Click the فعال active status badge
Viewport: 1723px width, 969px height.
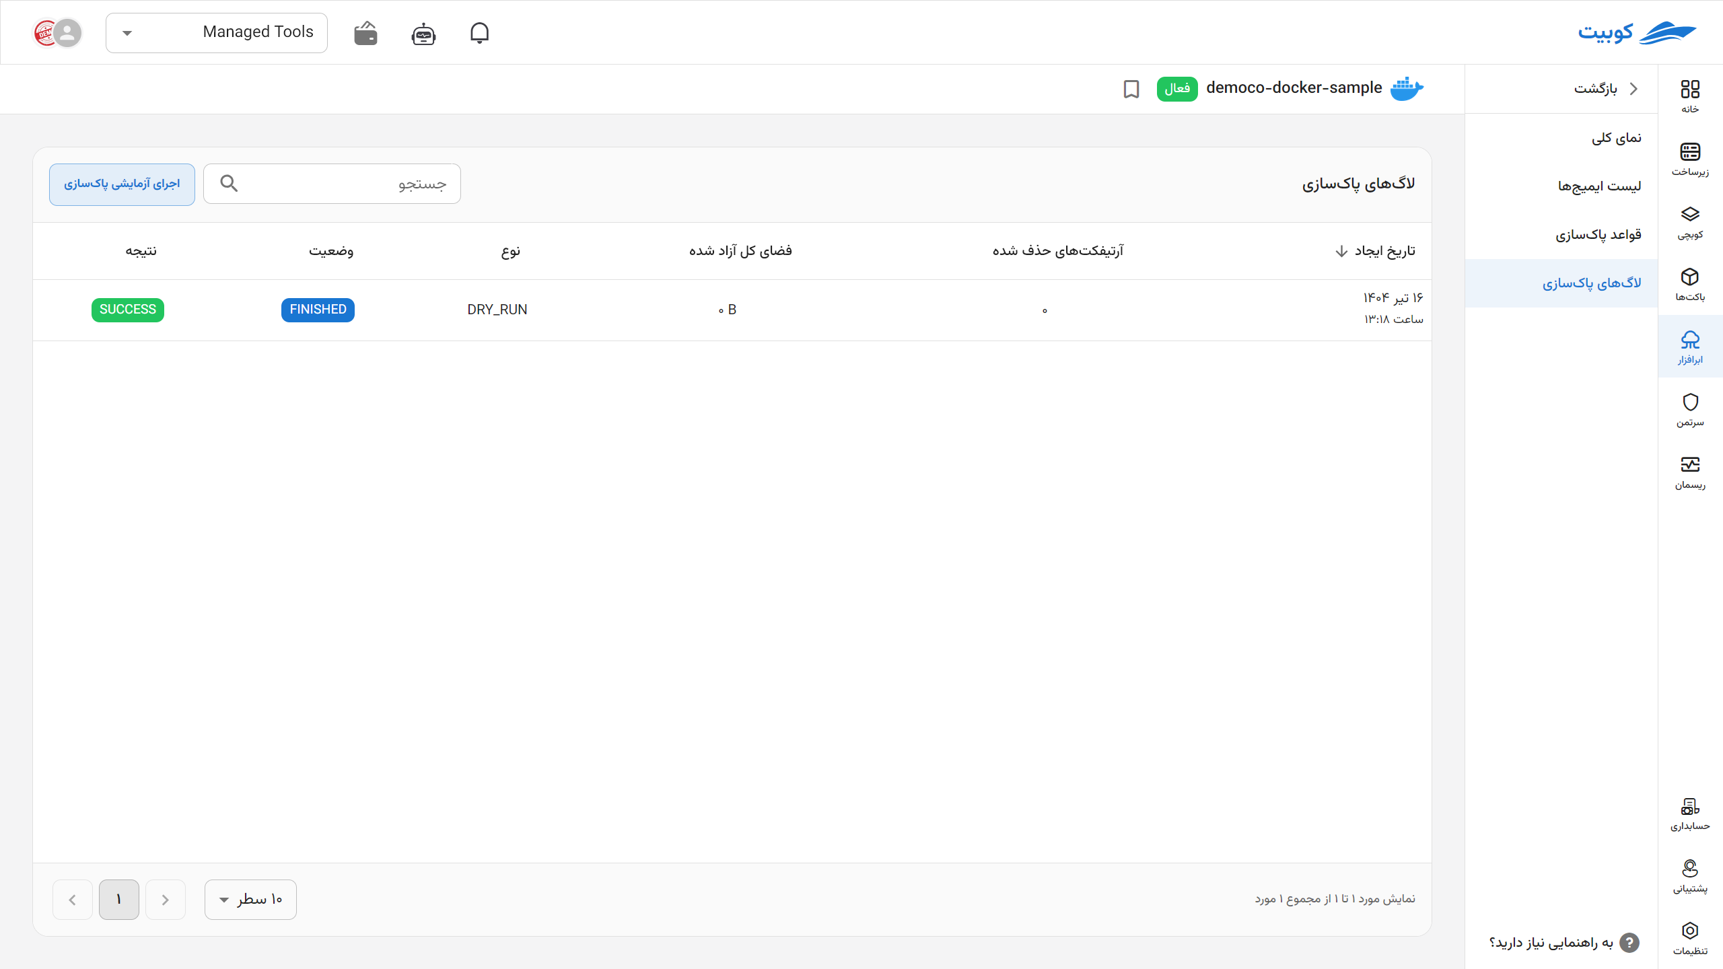pyautogui.click(x=1177, y=89)
